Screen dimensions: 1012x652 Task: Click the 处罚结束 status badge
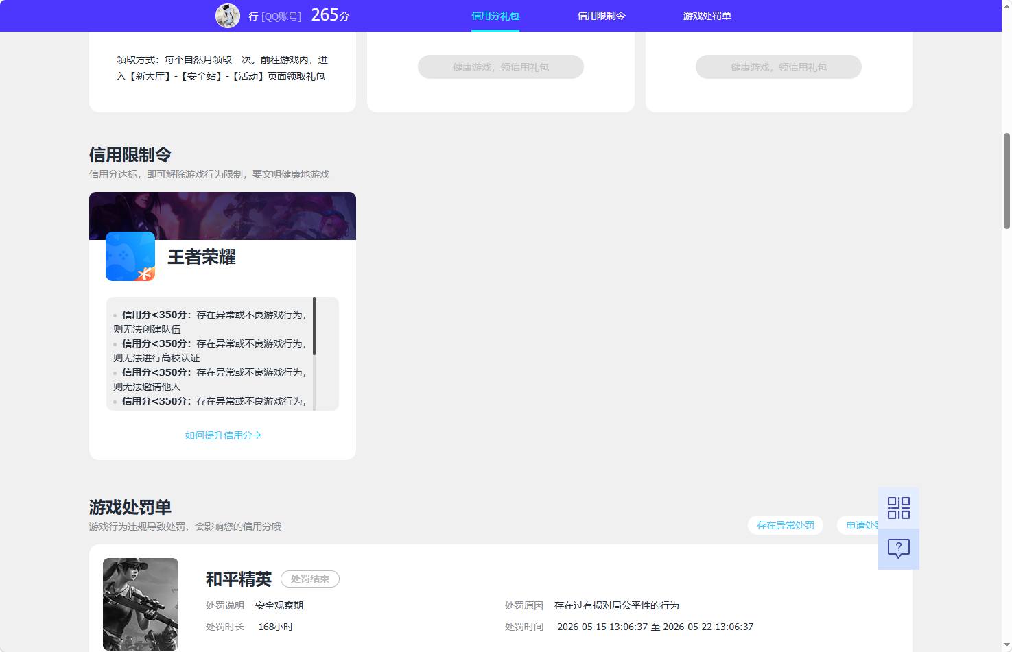(x=310, y=579)
